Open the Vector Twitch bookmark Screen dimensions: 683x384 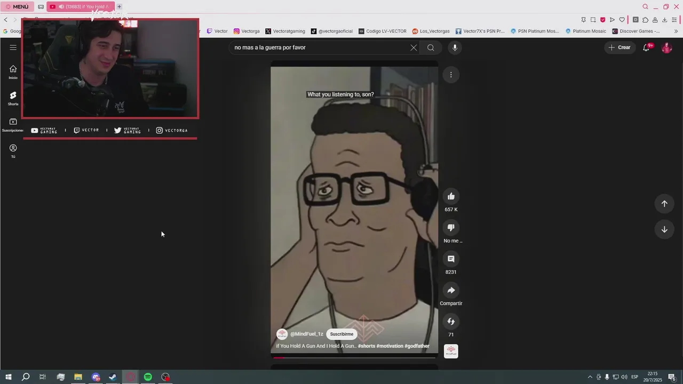(217, 31)
